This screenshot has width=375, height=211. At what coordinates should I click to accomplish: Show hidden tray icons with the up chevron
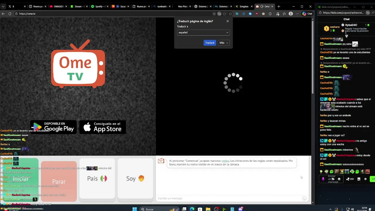tap(331, 209)
